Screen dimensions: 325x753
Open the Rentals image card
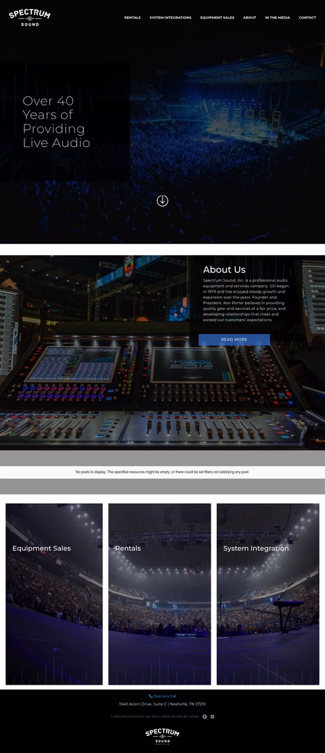[x=159, y=594]
